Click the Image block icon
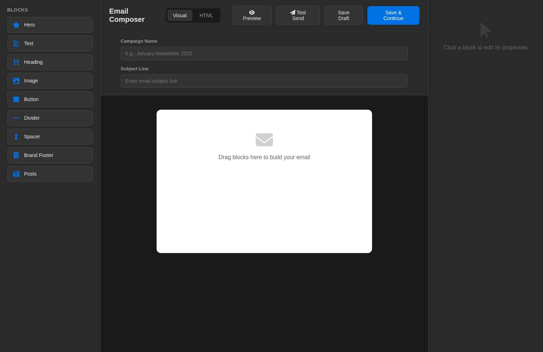Viewport: 543px width, 352px height. pos(16,81)
